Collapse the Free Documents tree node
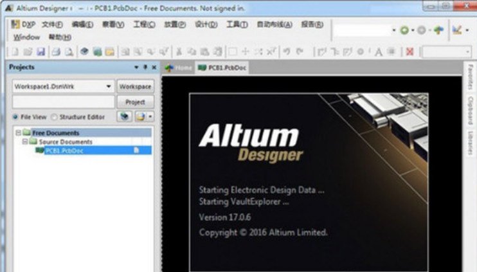This screenshot has width=477, height=272. coord(18,132)
